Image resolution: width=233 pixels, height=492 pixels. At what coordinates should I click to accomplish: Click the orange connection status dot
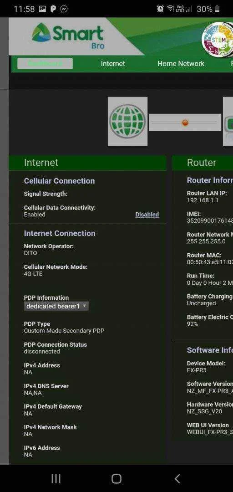coord(185,123)
